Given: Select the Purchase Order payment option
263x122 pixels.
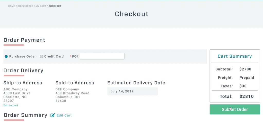Looking at the screenshot, I should point(6,56).
